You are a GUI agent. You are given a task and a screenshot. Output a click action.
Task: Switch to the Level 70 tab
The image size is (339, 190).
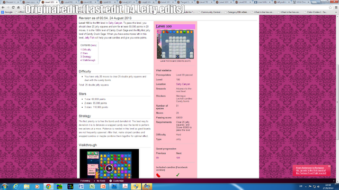point(203,2)
